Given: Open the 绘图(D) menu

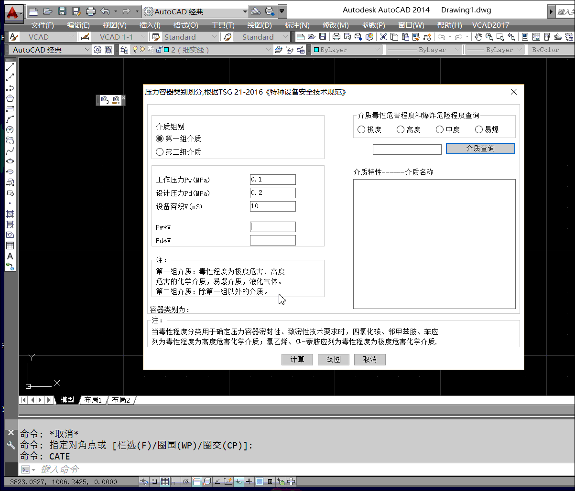Looking at the screenshot, I should click(x=260, y=25).
